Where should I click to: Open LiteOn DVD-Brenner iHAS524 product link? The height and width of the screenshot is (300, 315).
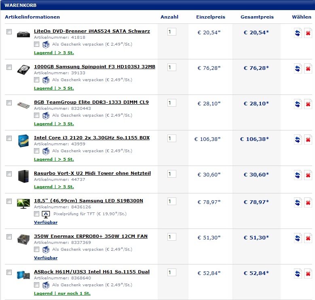point(92,31)
